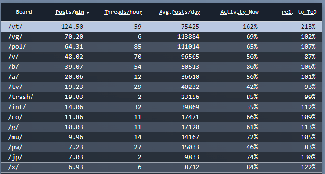Click the 10.03 posts/min value
325x174 pixels.
(x=74, y=127)
